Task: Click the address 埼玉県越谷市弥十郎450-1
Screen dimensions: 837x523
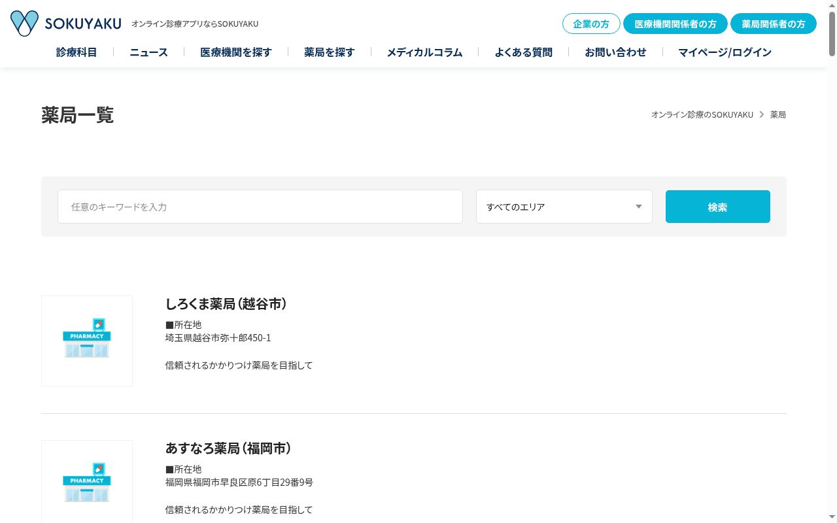Action: [x=218, y=338]
